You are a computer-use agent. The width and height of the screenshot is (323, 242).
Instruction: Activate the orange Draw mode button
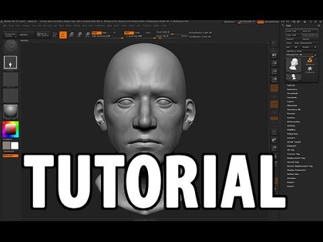pos(63,35)
